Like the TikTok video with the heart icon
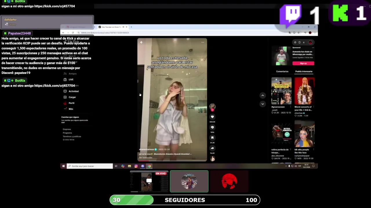 [212, 117]
